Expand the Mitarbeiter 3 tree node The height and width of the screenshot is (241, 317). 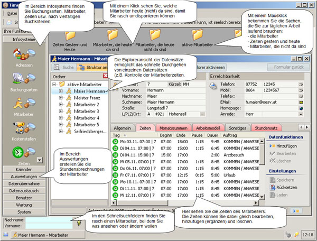61,111
